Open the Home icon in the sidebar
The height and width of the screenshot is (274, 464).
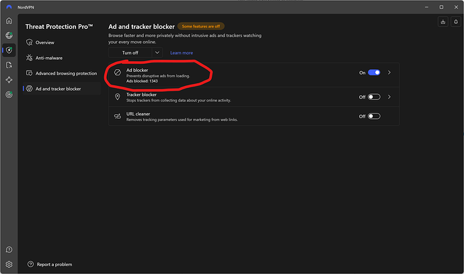[x=9, y=21]
